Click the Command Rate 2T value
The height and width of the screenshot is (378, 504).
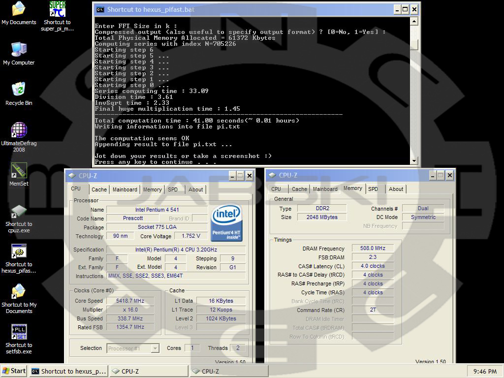pyautogui.click(x=373, y=310)
